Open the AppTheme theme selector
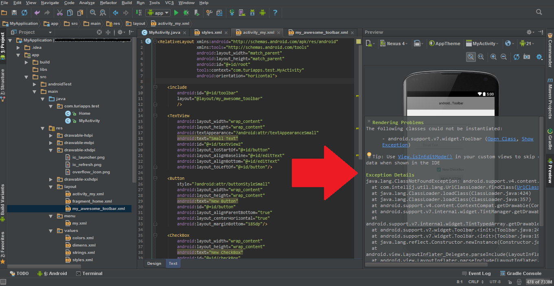 point(445,44)
